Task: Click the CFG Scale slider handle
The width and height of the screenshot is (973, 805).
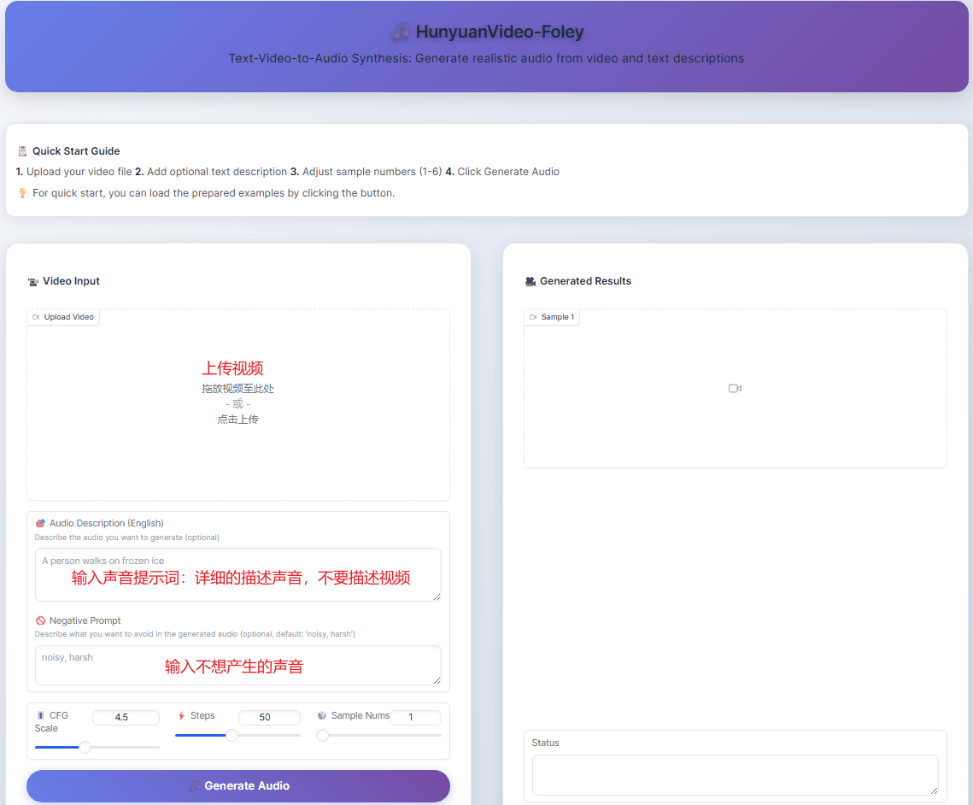Action: [x=85, y=747]
